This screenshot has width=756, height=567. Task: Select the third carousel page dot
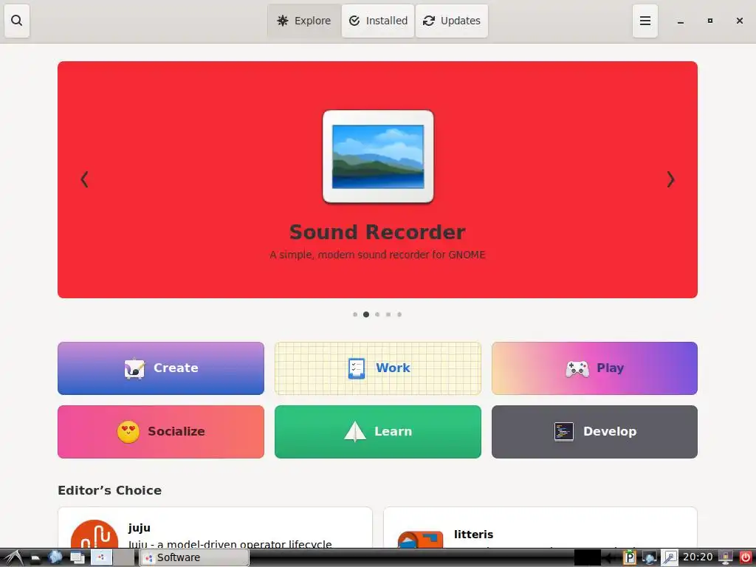(x=377, y=315)
